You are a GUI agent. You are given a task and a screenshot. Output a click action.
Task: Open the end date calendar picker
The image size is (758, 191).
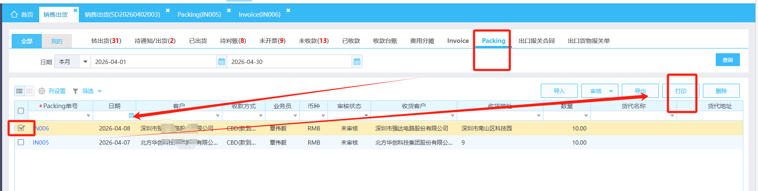[x=357, y=62]
